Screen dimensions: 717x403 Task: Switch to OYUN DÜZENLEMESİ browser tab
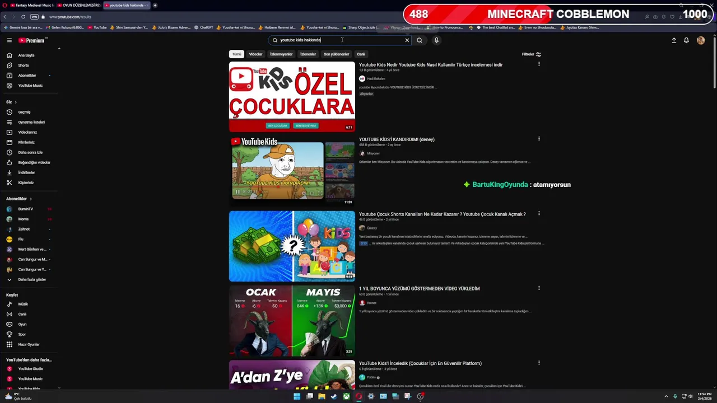coord(79,5)
